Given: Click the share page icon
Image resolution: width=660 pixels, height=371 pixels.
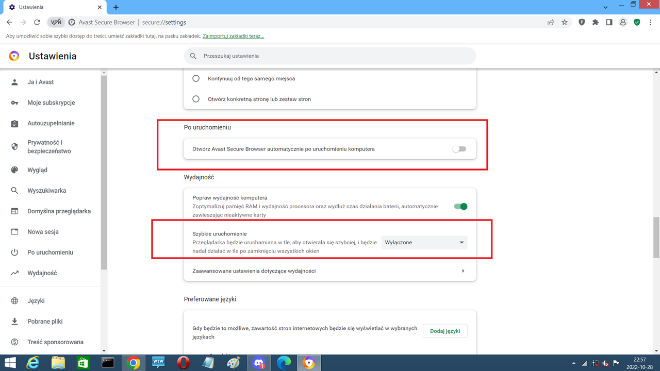Looking at the screenshot, I should [551, 22].
